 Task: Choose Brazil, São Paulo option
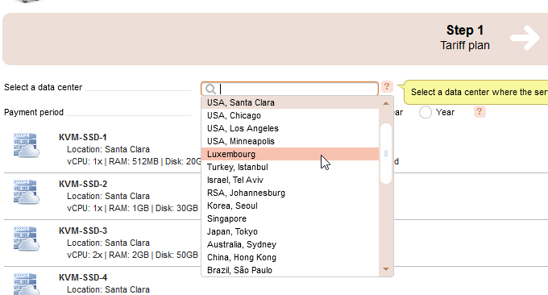click(x=290, y=270)
